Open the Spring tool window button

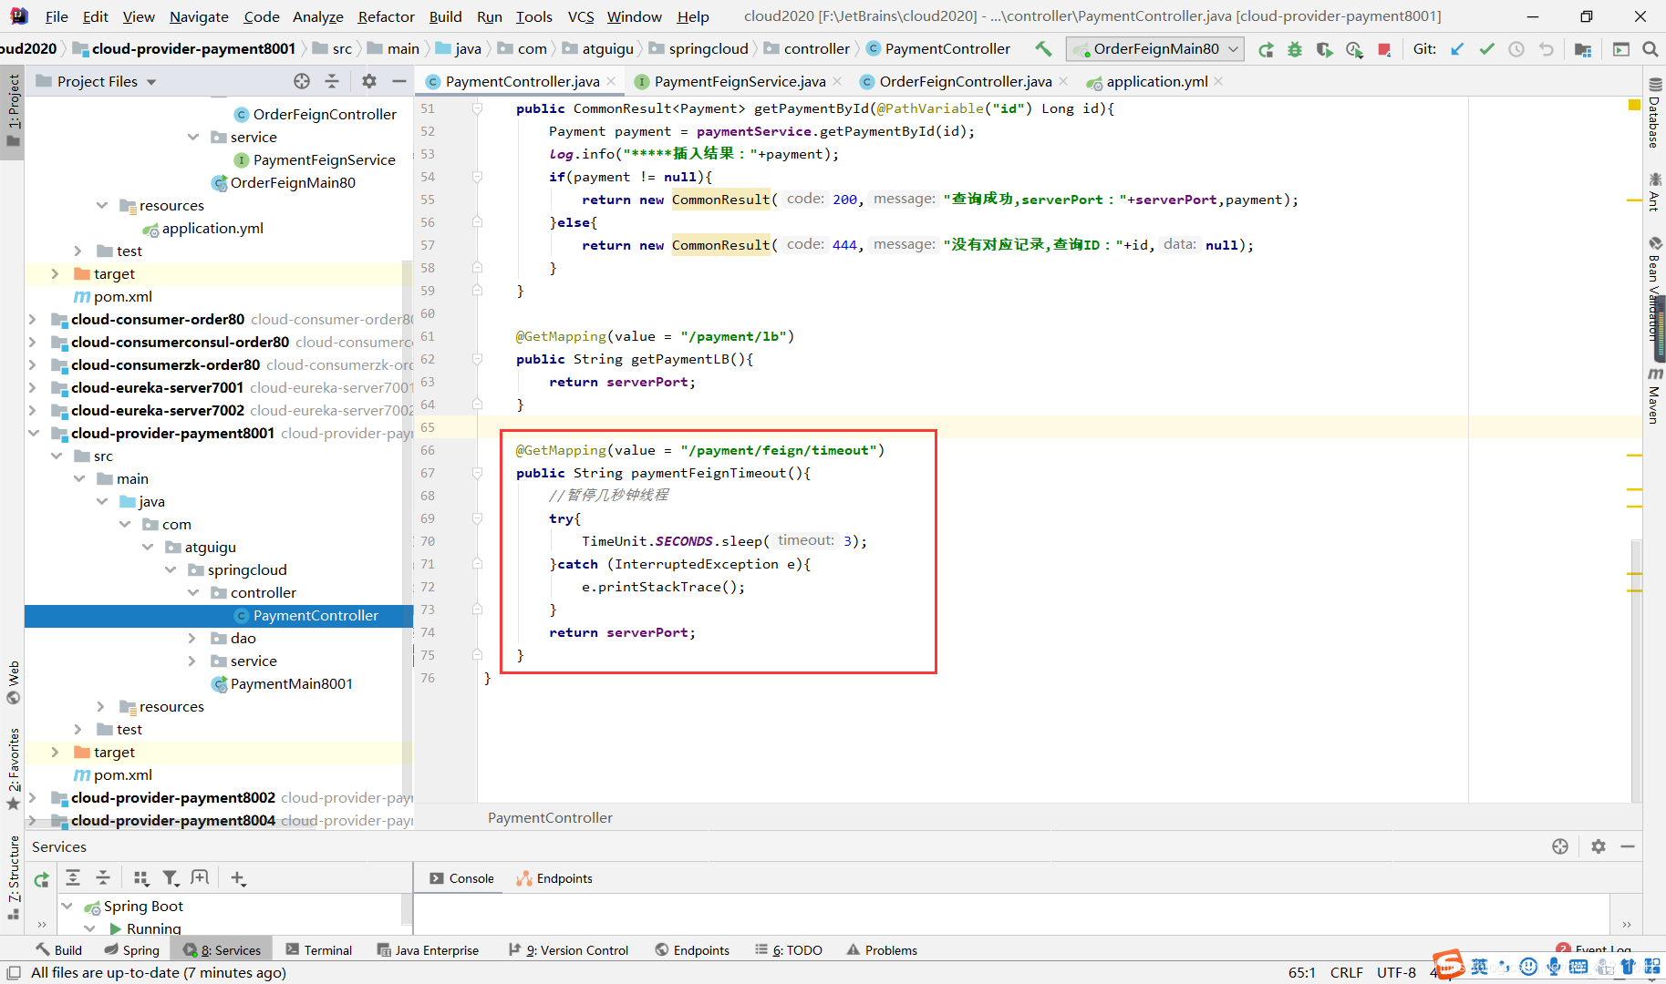tap(131, 950)
